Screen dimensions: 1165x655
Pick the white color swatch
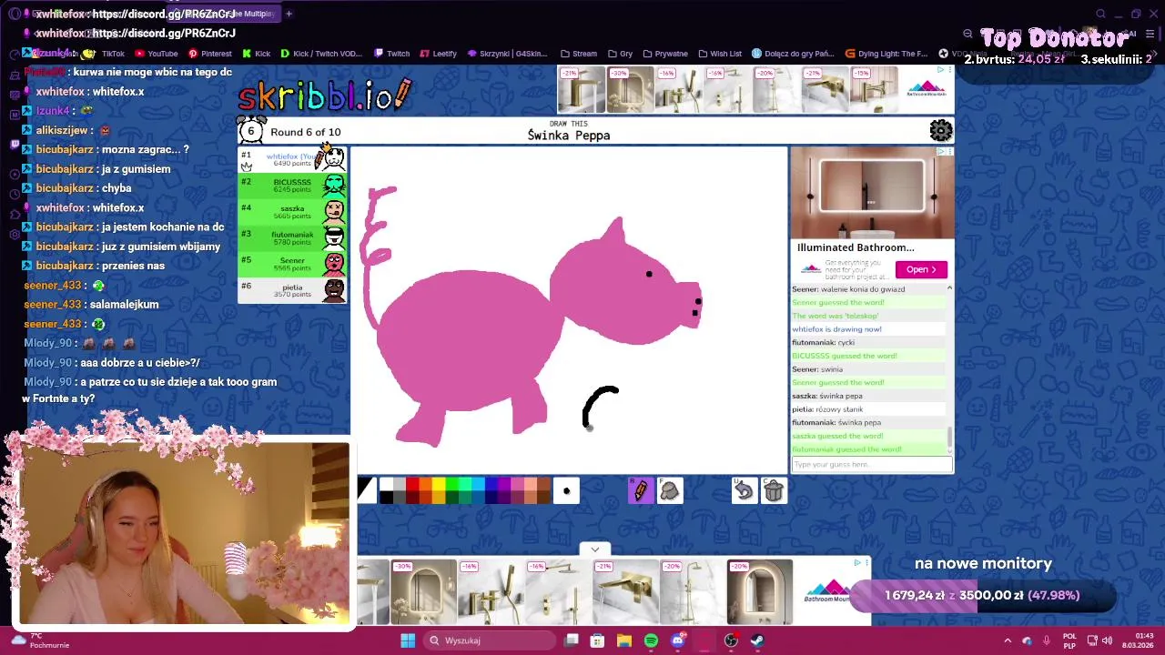point(386,485)
